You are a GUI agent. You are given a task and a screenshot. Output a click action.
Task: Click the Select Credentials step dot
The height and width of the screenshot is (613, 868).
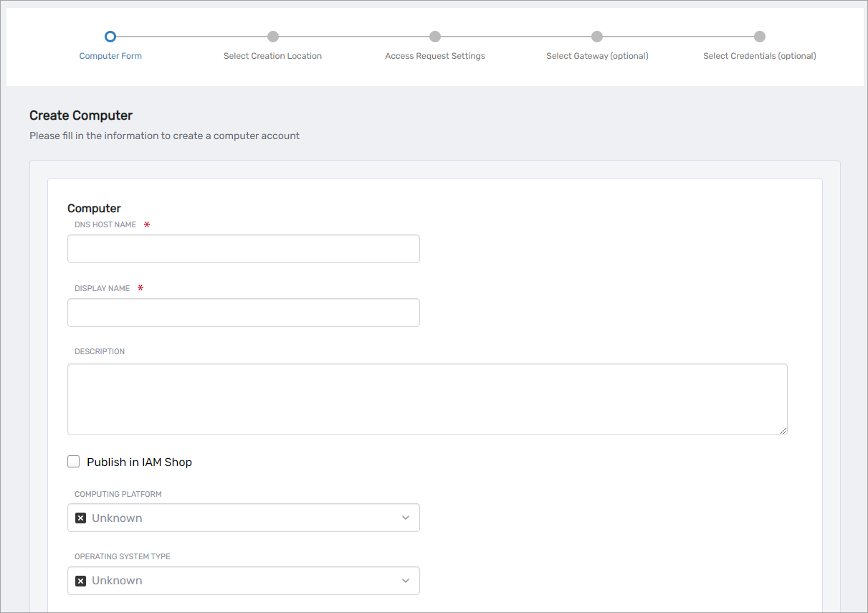click(x=759, y=36)
